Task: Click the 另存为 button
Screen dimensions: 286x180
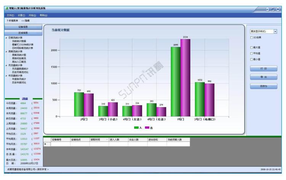Action: point(264,86)
